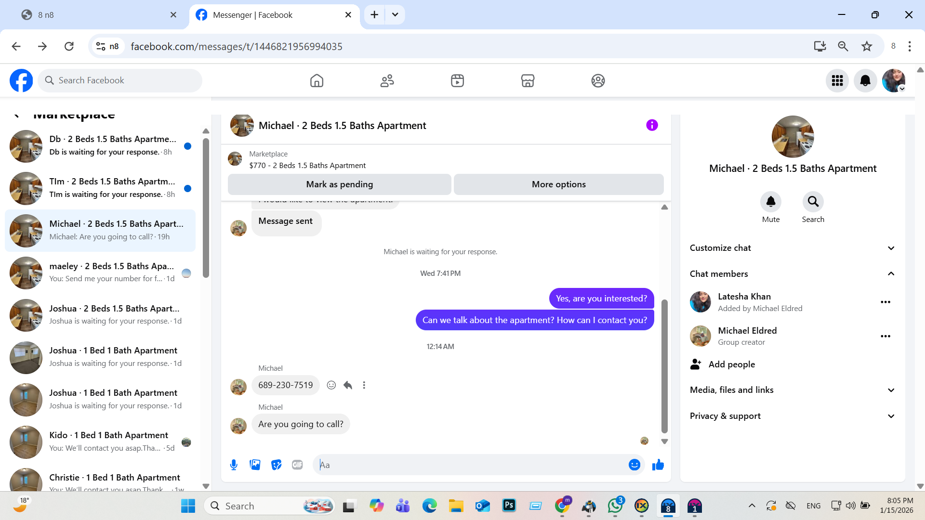
Task: Open the GIF picker
Action: (x=297, y=465)
